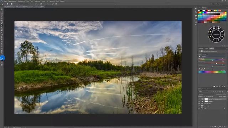Open the Файл (File) menu
The width and height of the screenshot is (228, 128).
[5, 1]
